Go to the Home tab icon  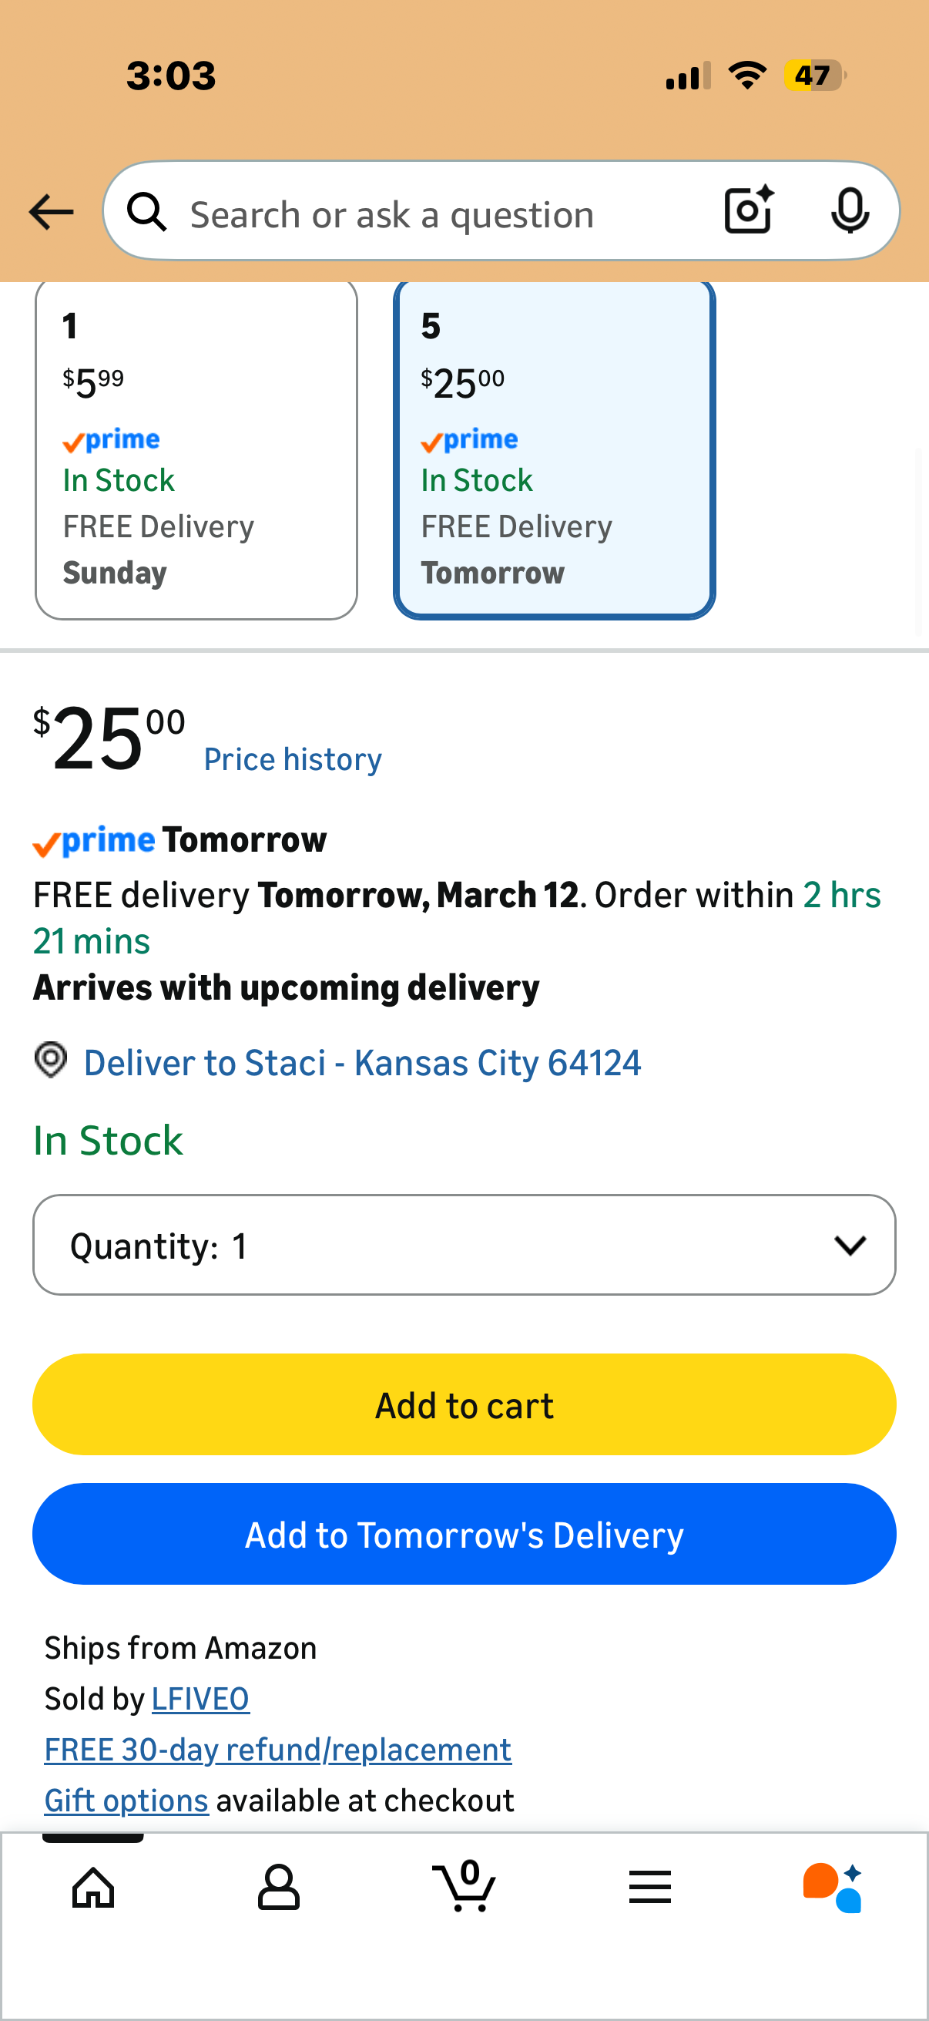point(93,1886)
